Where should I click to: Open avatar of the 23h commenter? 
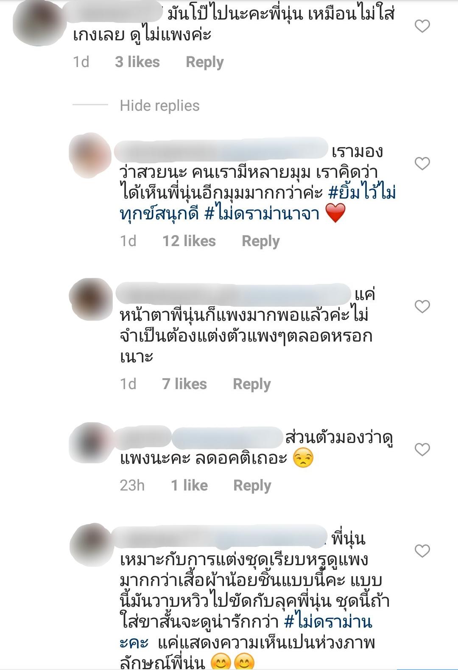[92, 443]
